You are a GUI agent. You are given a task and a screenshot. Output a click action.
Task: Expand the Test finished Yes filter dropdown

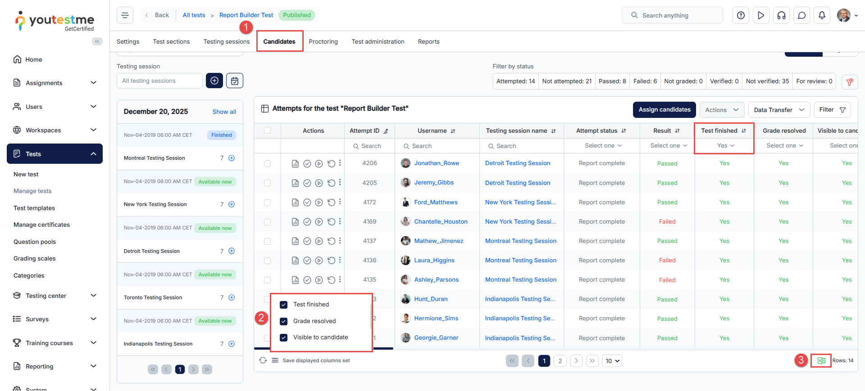pos(725,146)
